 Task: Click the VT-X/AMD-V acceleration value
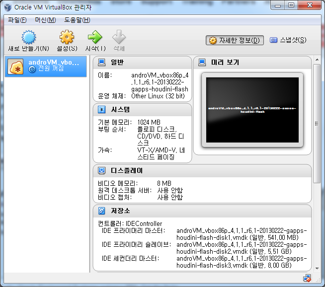[161, 153]
